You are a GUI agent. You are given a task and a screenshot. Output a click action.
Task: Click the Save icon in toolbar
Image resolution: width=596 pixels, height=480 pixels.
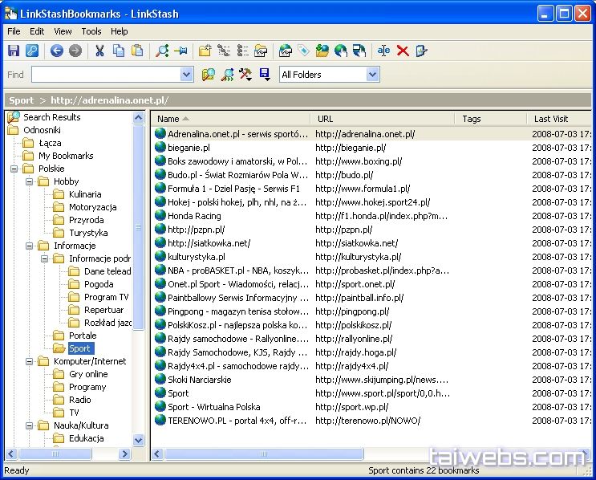pos(14,51)
